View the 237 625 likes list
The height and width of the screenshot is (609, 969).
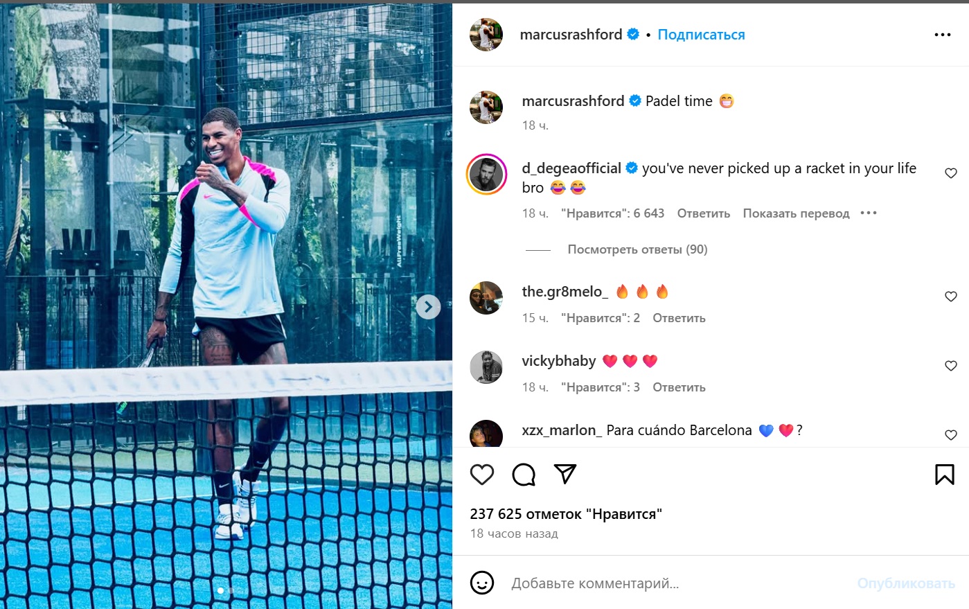pos(566,514)
